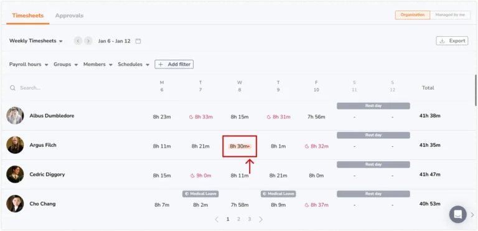Switch to Approvals tab
The image size is (478, 231).
point(69,16)
